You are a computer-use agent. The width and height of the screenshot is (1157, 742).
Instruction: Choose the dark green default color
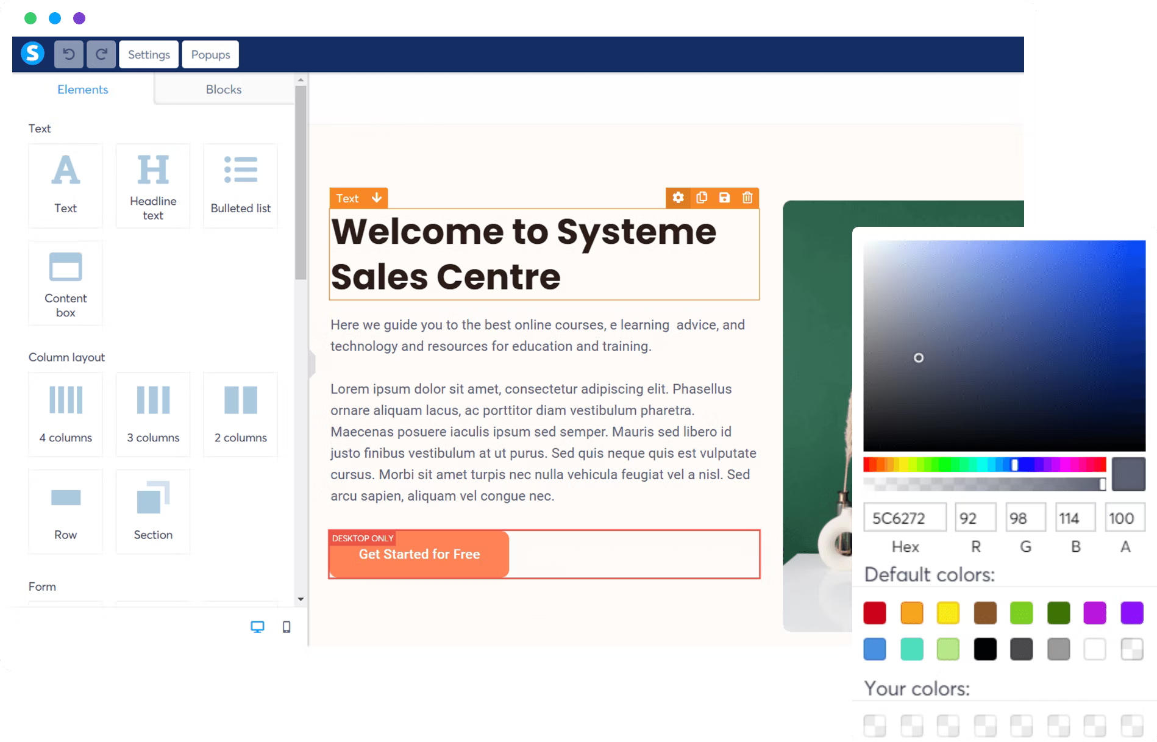(1059, 613)
